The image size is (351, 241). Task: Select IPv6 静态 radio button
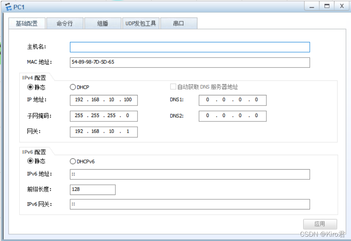coord(30,161)
